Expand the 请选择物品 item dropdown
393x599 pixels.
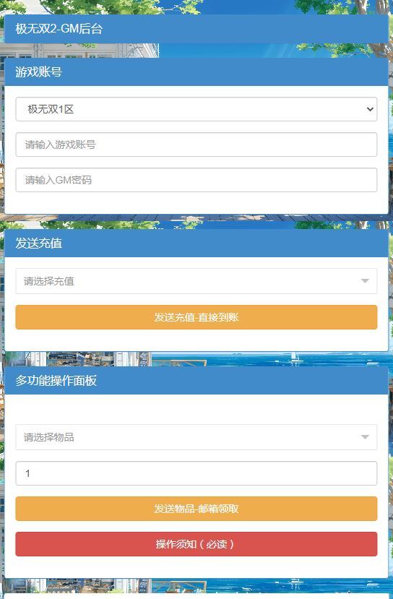point(196,437)
